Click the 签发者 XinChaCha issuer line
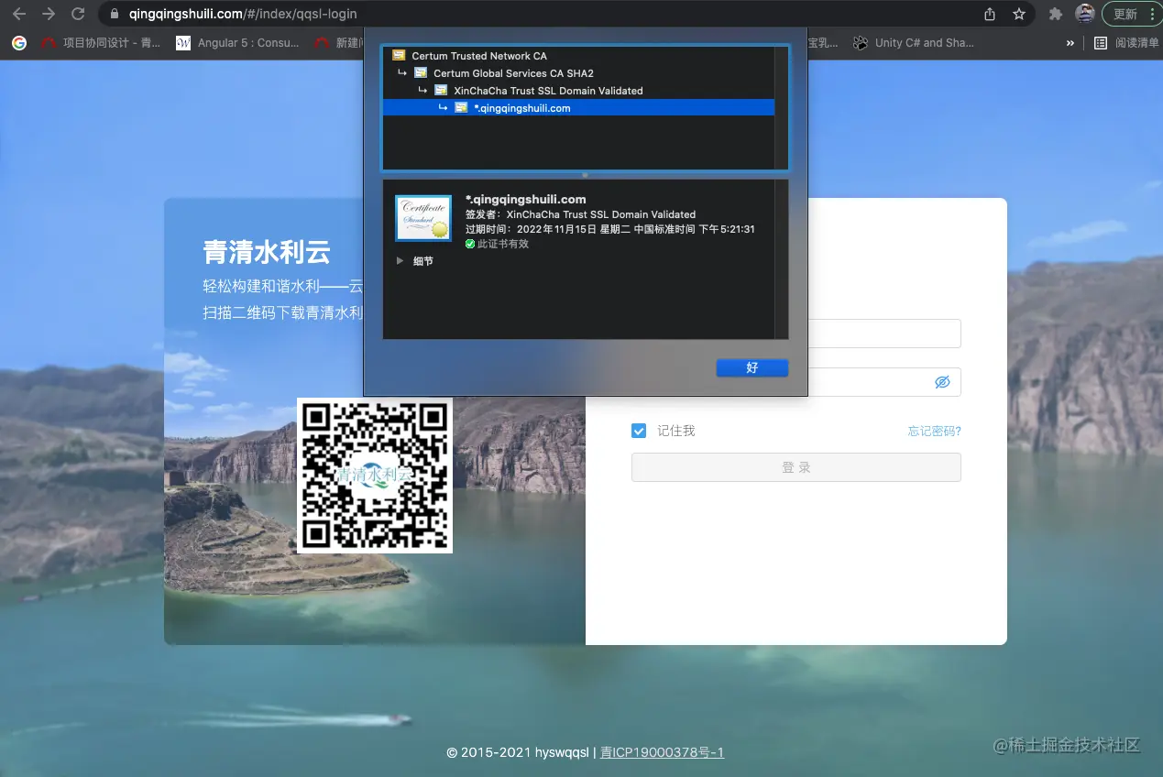The image size is (1163, 777). tap(580, 214)
